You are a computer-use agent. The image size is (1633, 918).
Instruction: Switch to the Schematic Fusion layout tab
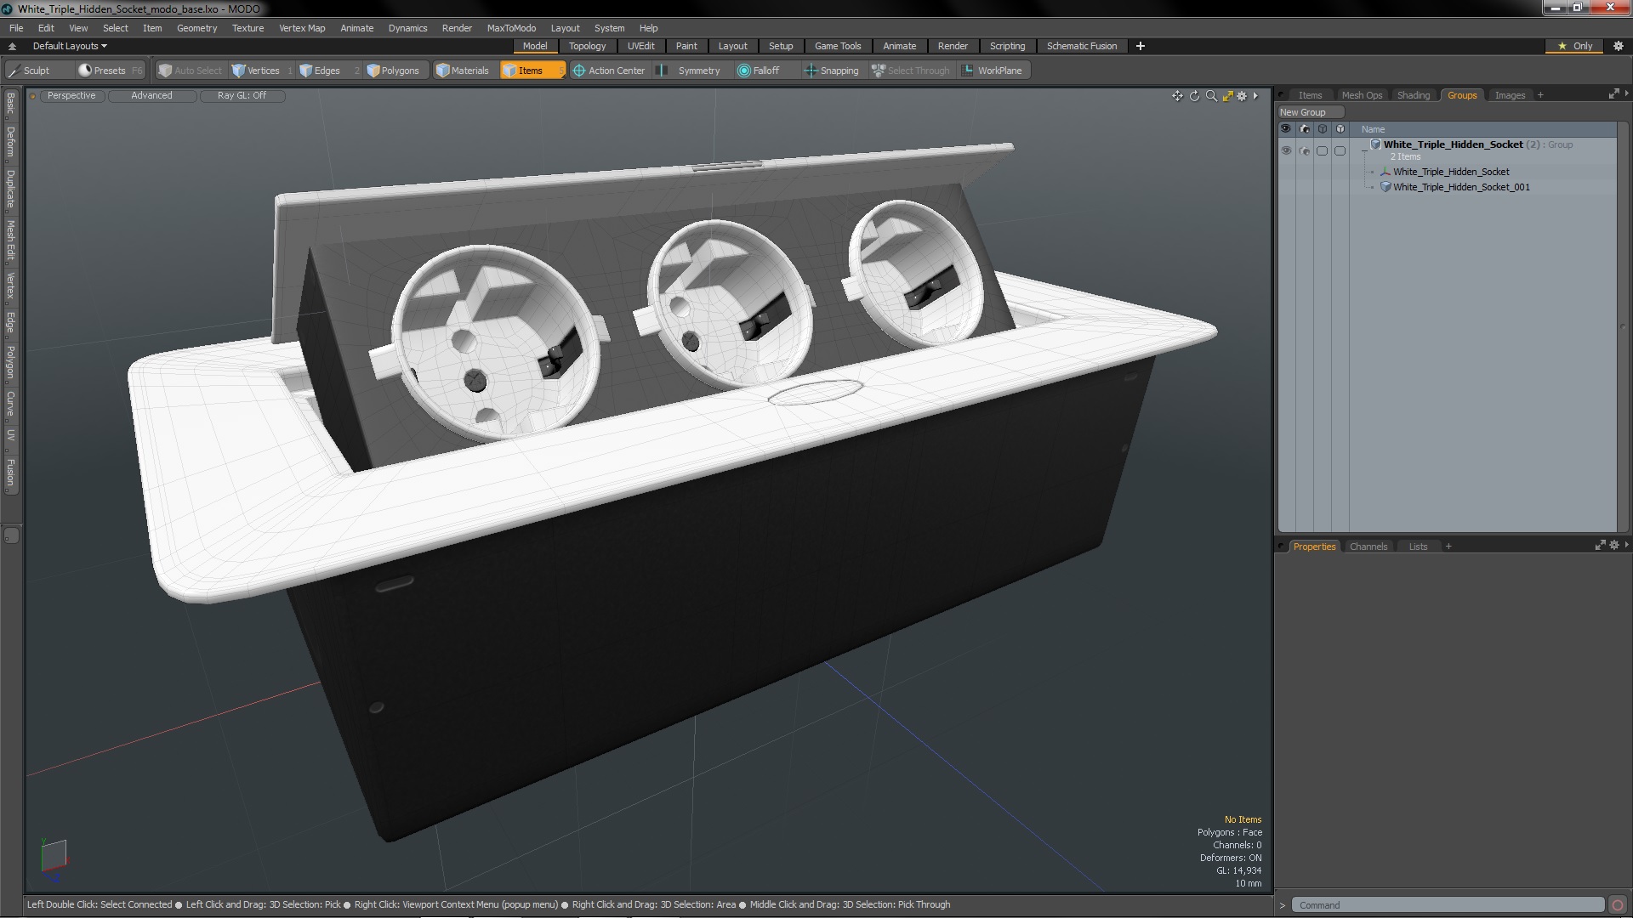(1081, 46)
